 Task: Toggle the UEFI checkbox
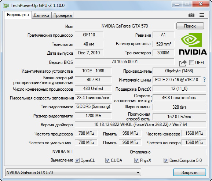point(191,62)
